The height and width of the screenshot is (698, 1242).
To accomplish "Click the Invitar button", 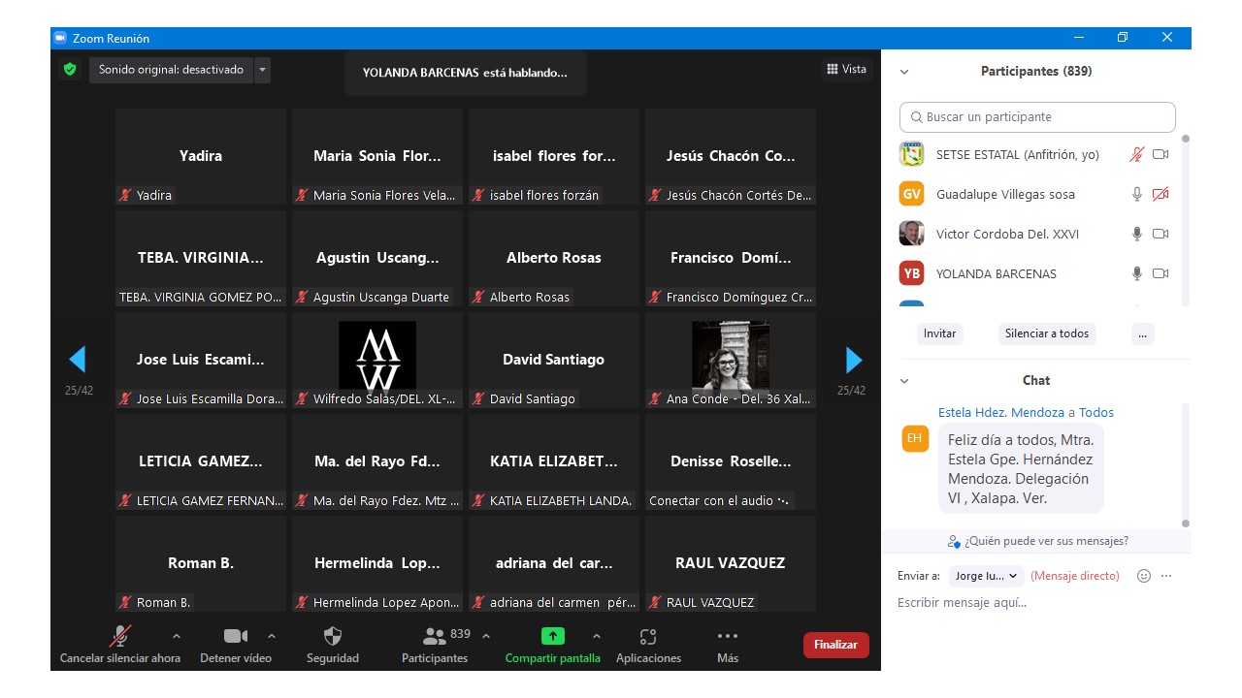I will coord(939,333).
